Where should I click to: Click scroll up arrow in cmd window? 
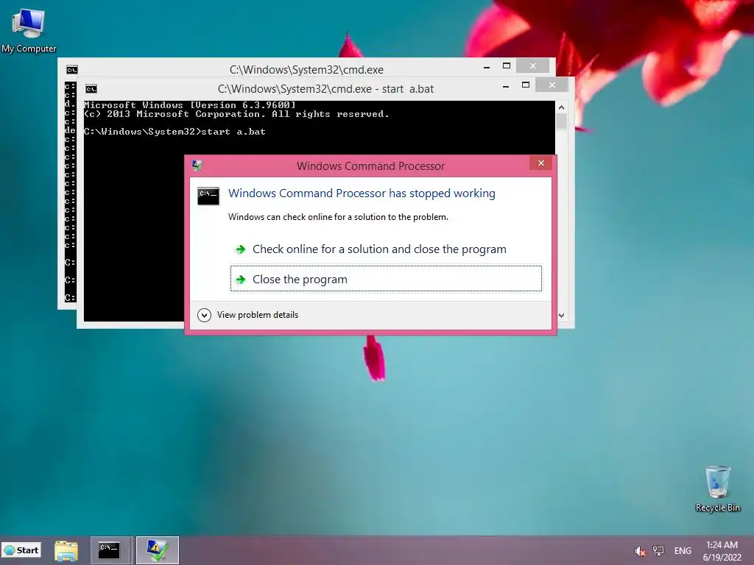pos(561,107)
